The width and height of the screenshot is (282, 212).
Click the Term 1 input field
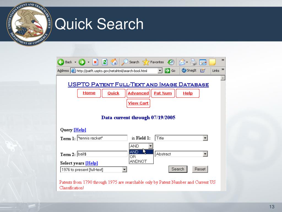point(102,138)
